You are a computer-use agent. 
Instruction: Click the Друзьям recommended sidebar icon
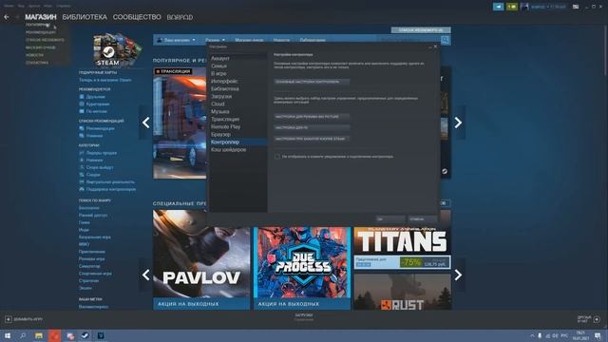coord(82,97)
